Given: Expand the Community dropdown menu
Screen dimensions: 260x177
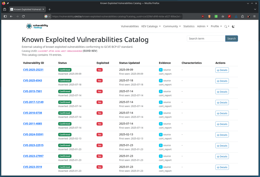Looking at the screenshot, I should tap(172, 26).
